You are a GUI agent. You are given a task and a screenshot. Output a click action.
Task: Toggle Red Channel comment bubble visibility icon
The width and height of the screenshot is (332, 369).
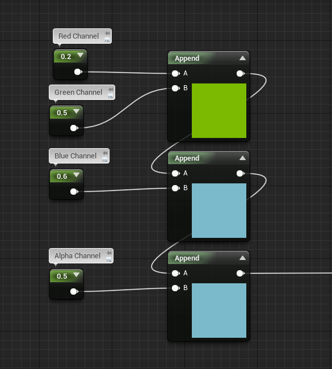coord(107,40)
